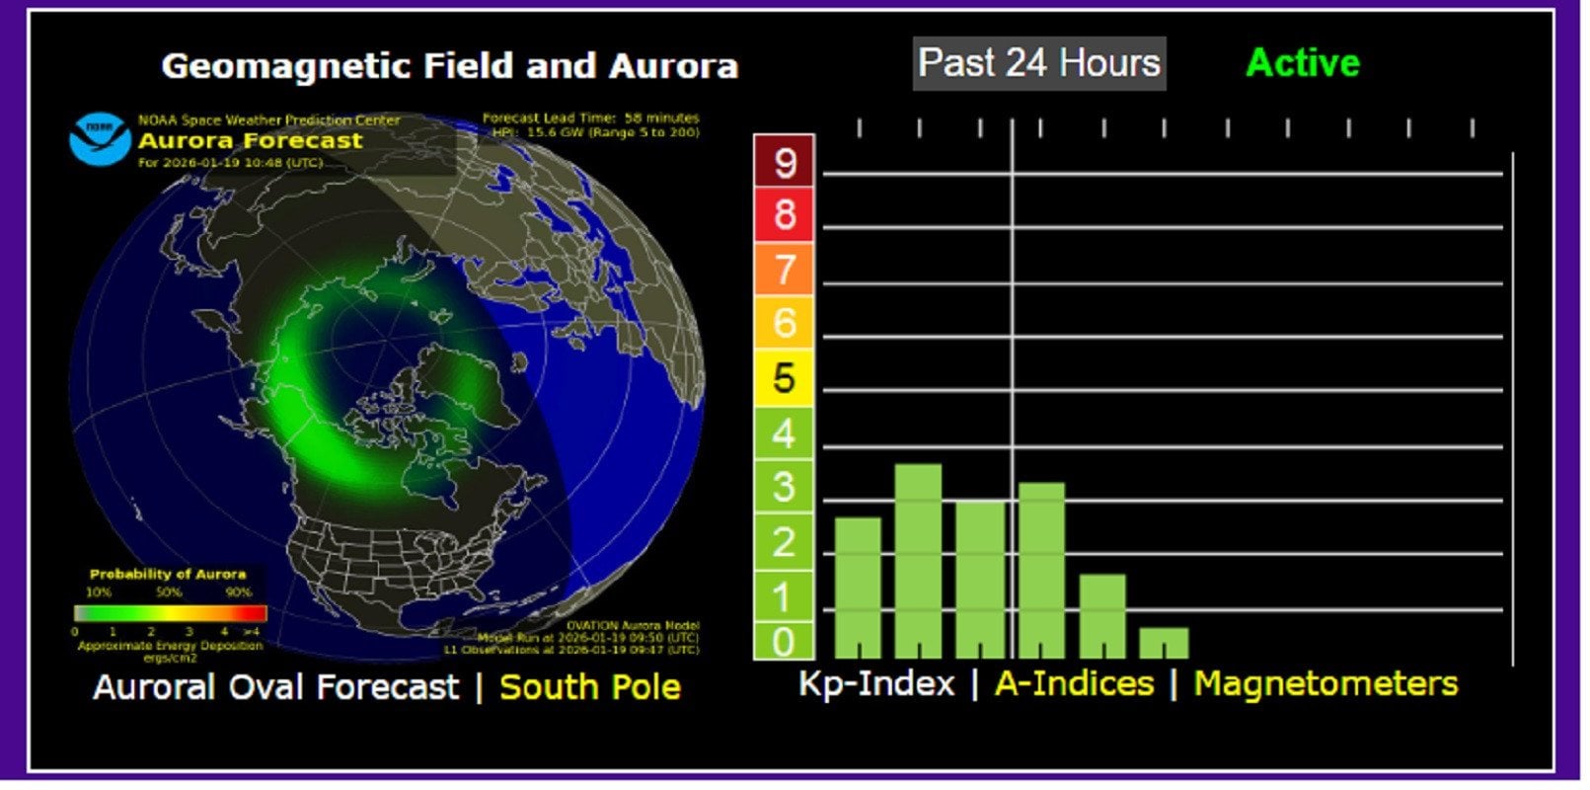Click the Auroral Oval Forecast label

click(x=276, y=687)
